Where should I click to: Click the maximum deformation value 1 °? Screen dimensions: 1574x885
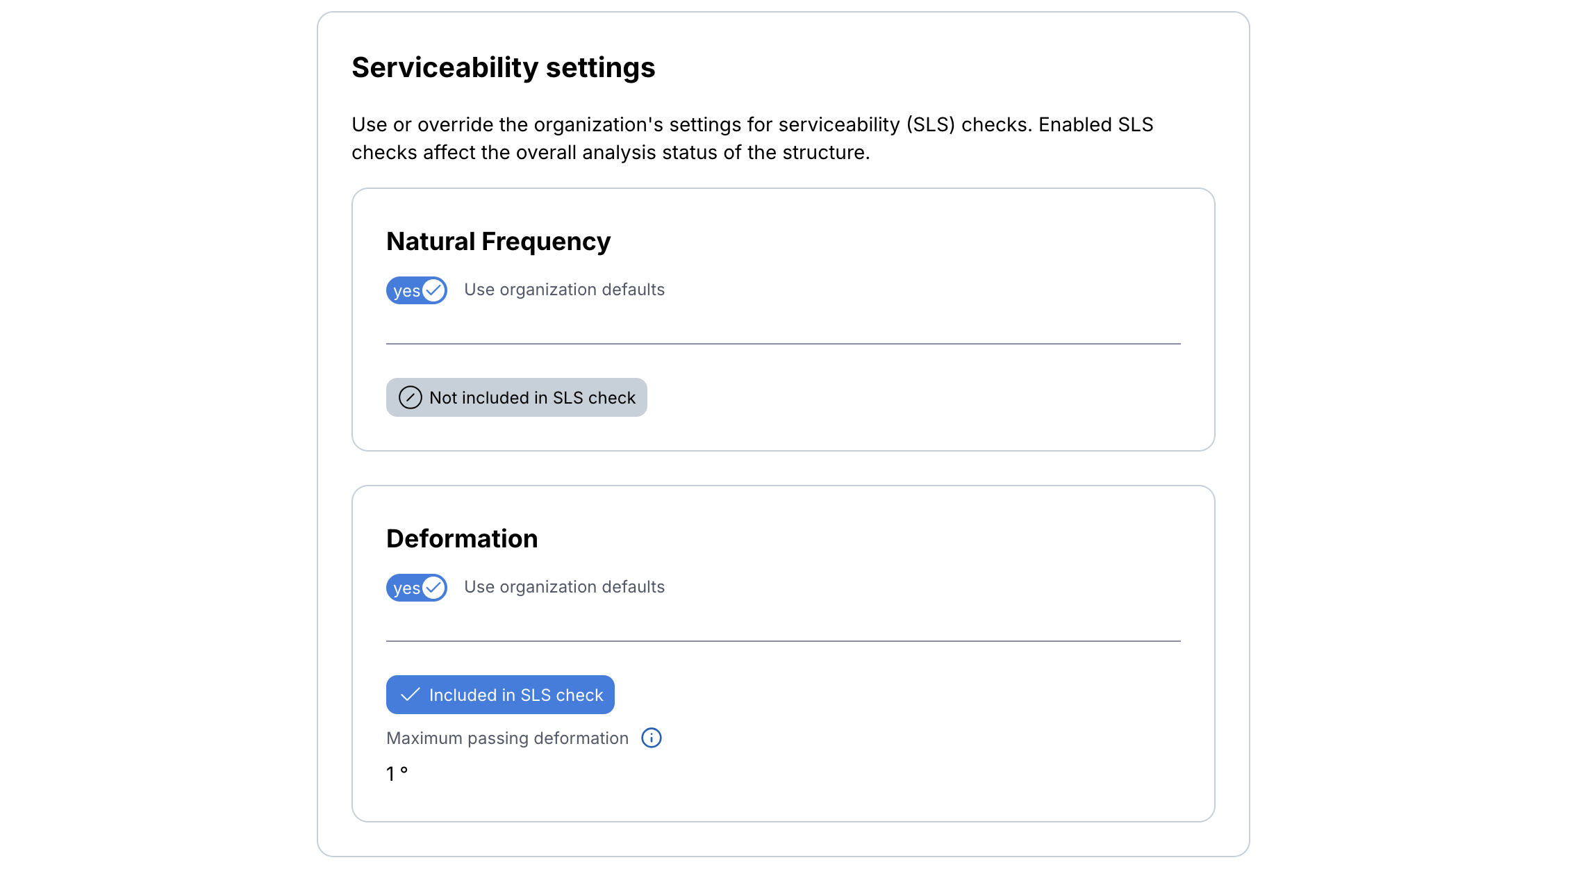click(397, 774)
